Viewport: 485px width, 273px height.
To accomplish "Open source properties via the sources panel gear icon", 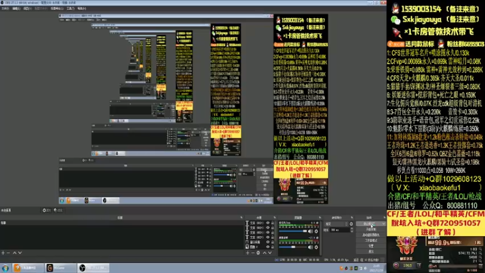I will coord(258,253).
